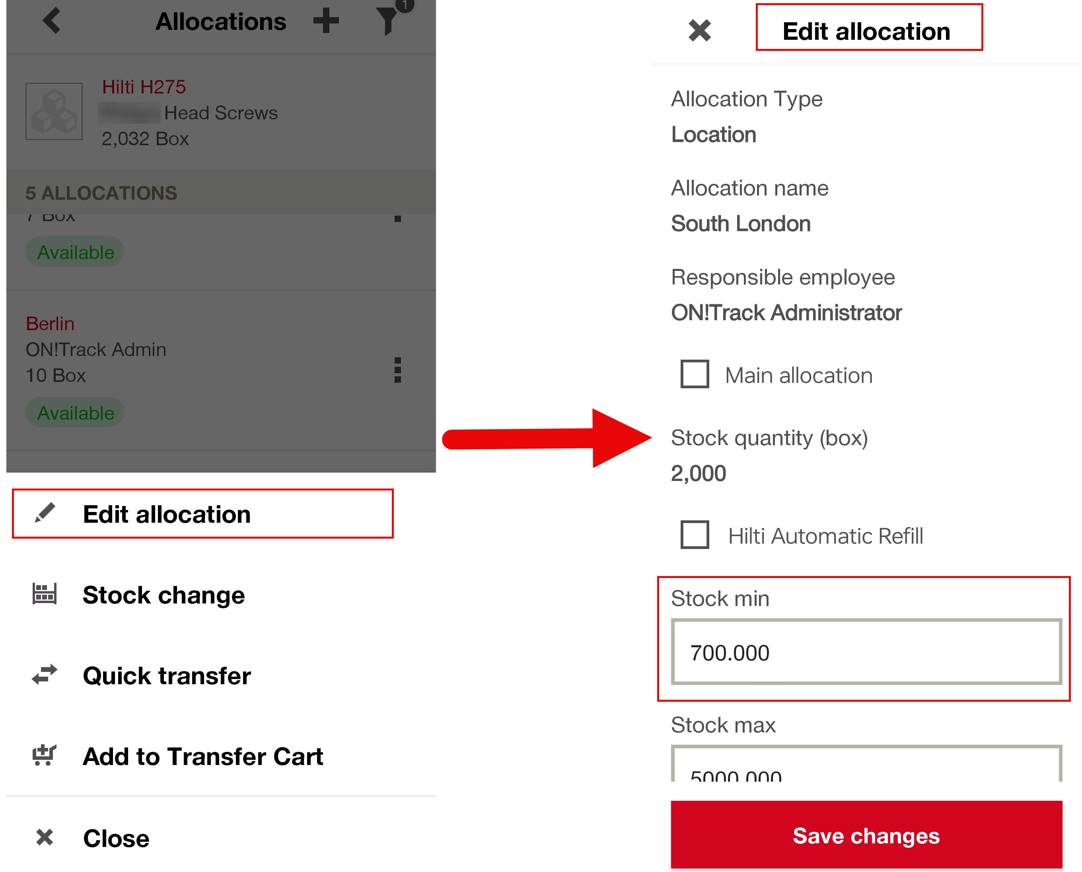Tap the back arrow on Allocations screen
The height and width of the screenshot is (872, 1082).
pos(52,21)
